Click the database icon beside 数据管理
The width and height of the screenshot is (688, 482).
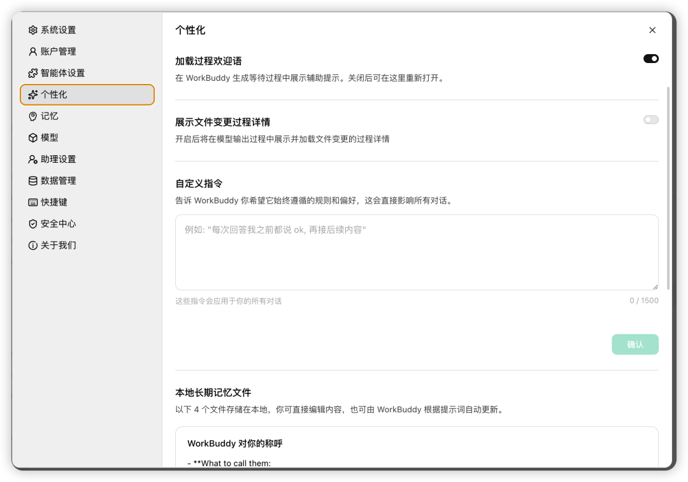(x=32, y=181)
